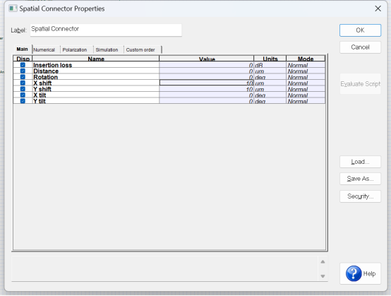Click the blue Help question mark icon
Image resolution: width=391 pixels, height=296 pixels.
[x=354, y=273]
